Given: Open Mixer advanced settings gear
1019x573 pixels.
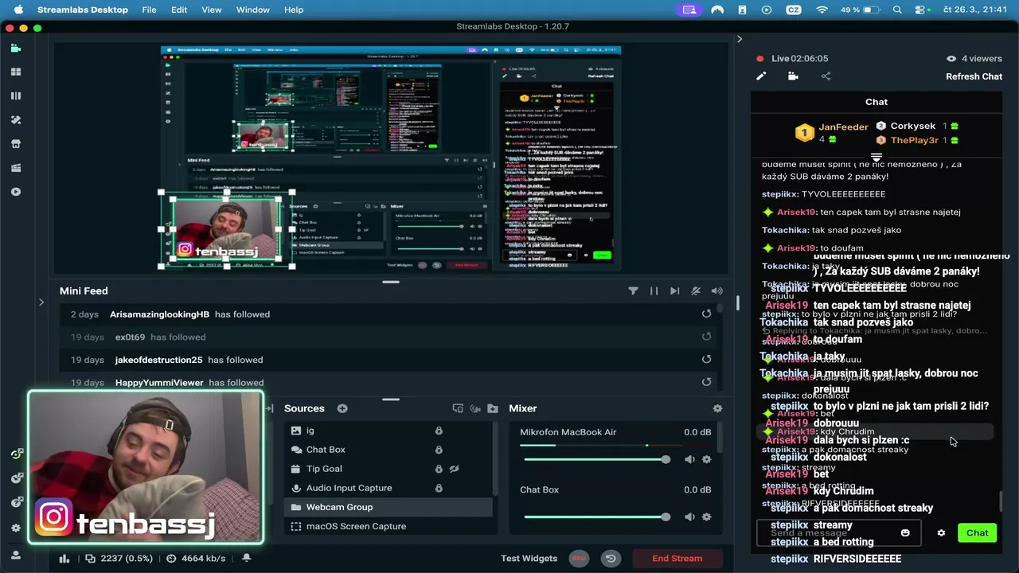Looking at the screenshot, I should 717,408.
